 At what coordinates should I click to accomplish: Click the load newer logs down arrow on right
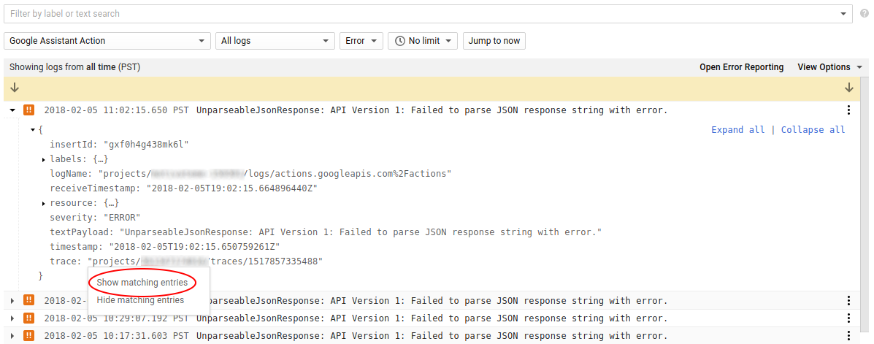848,88
